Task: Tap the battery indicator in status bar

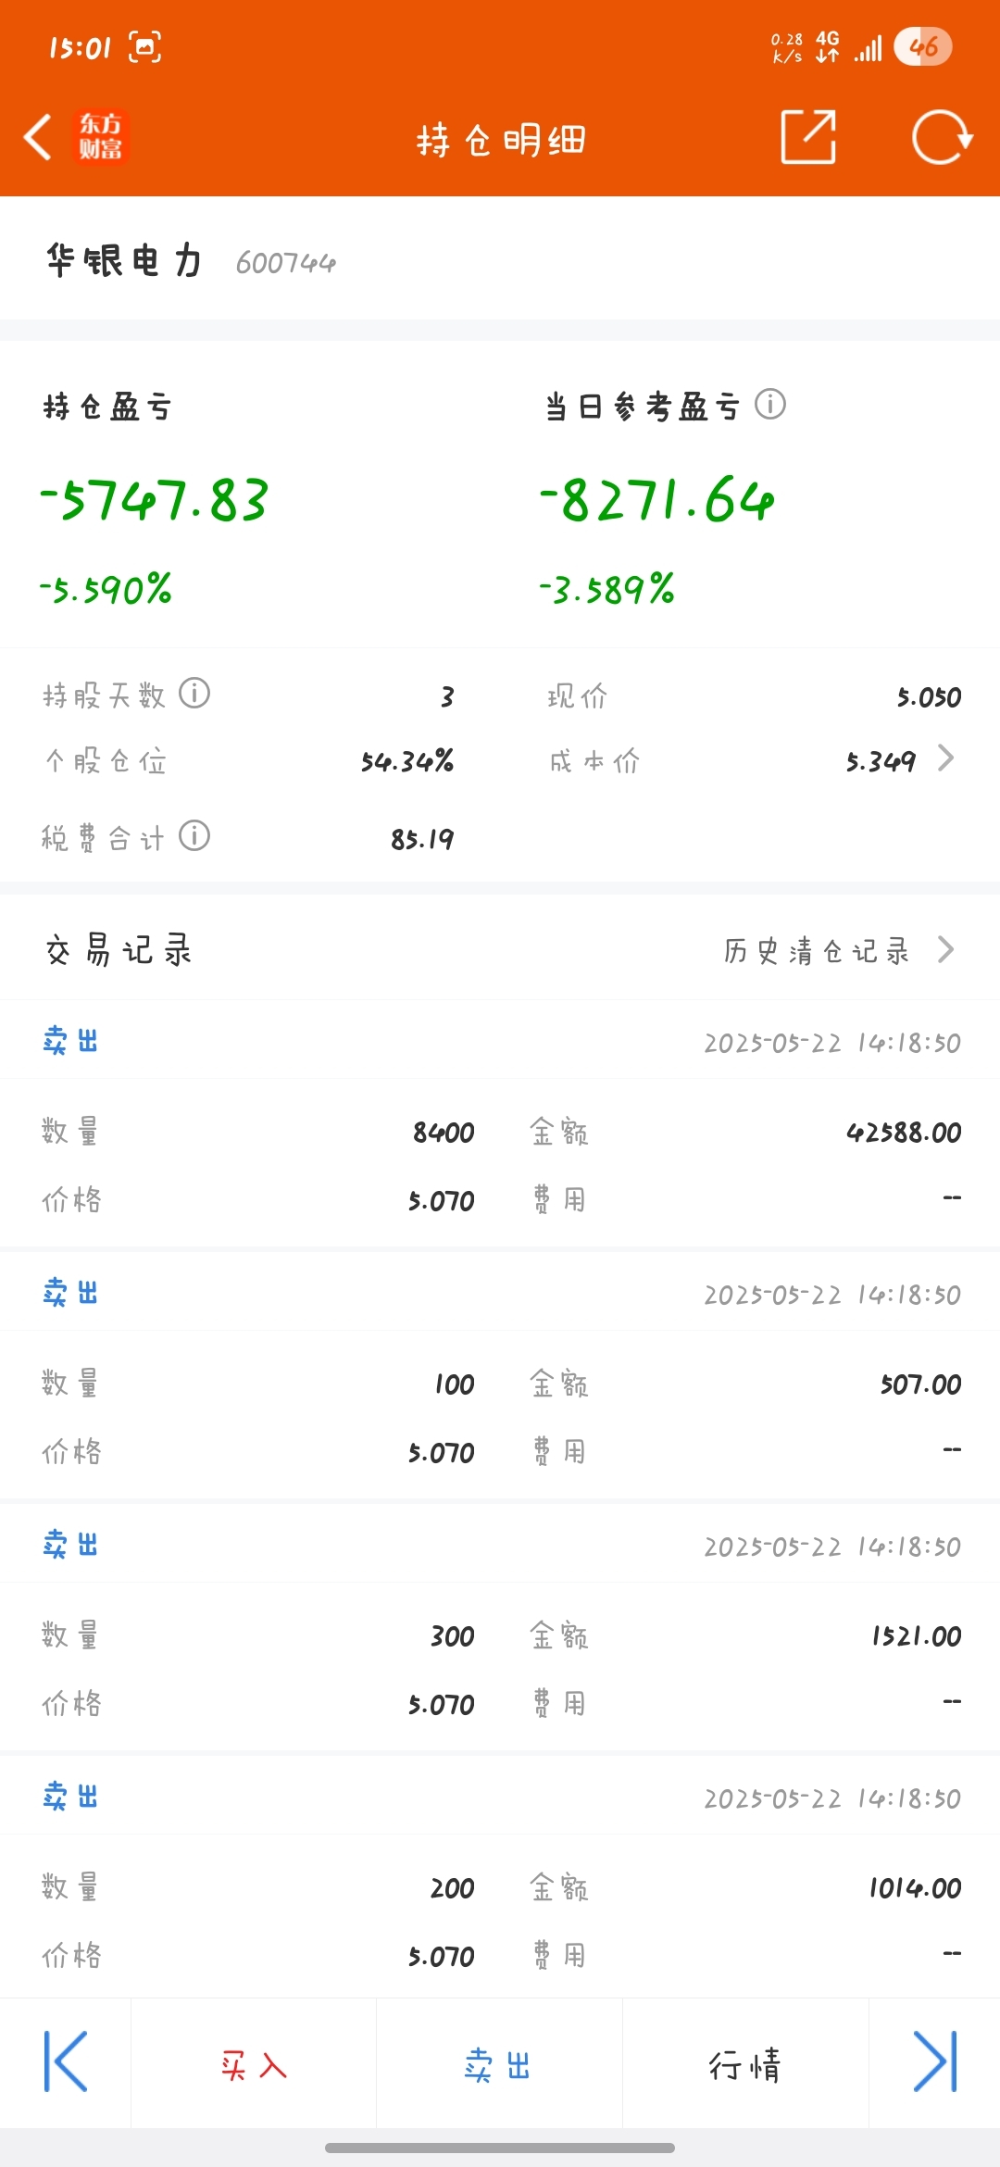Action: coord(923,46)
